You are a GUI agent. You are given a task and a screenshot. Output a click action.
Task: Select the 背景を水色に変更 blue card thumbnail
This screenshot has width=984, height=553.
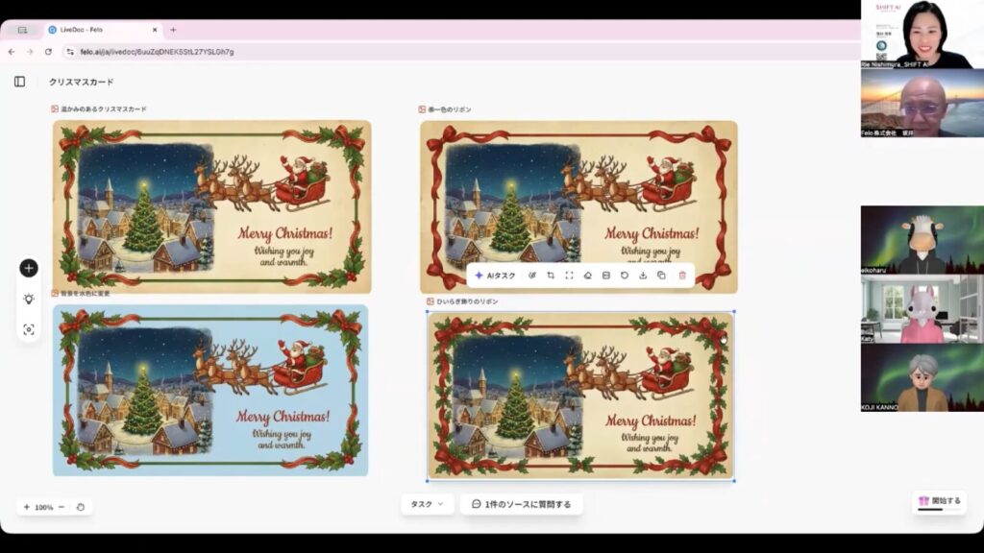tap(210, 390)
